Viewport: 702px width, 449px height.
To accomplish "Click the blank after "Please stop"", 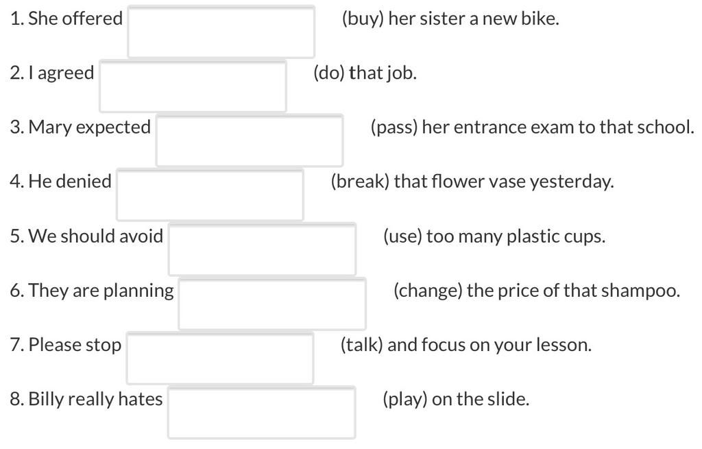I will [x=220, y=358].
